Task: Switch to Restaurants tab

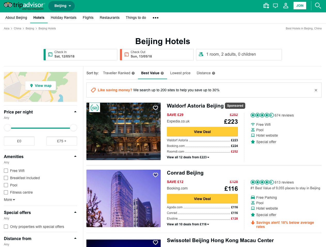Action: [x=110, y=18]
